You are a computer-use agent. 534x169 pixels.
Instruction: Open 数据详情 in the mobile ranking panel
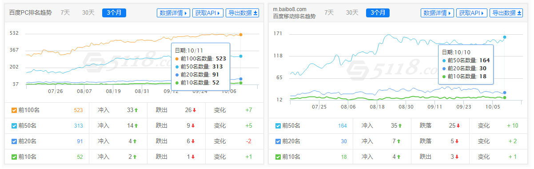[438, 13]
